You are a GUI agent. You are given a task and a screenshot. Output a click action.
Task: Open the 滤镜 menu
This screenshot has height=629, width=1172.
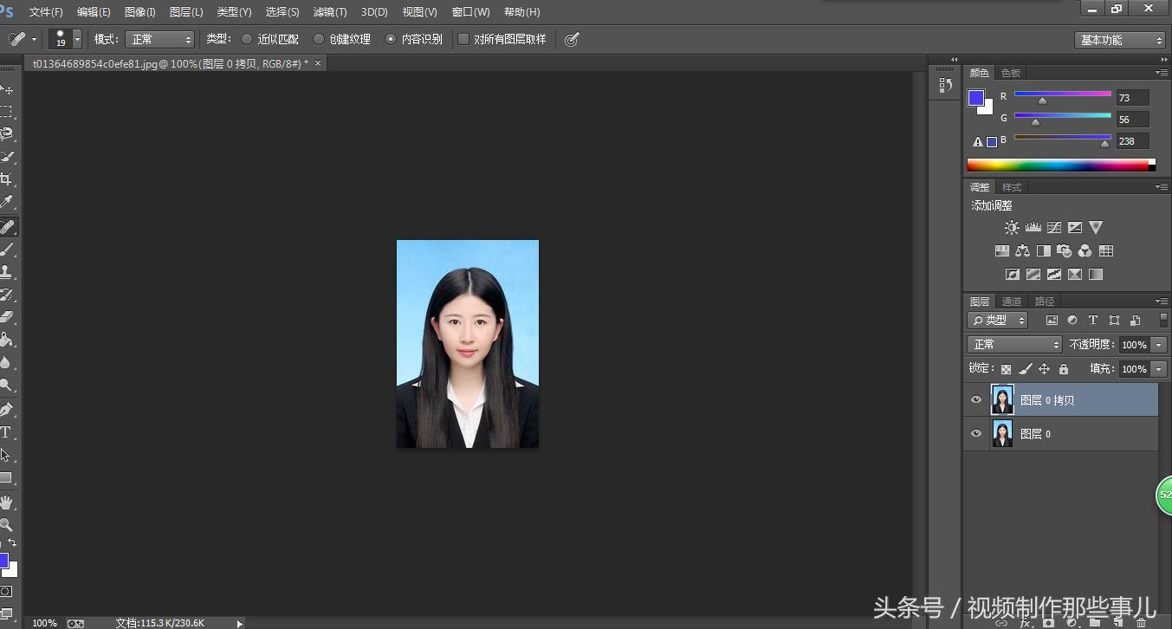coord(329,11)
